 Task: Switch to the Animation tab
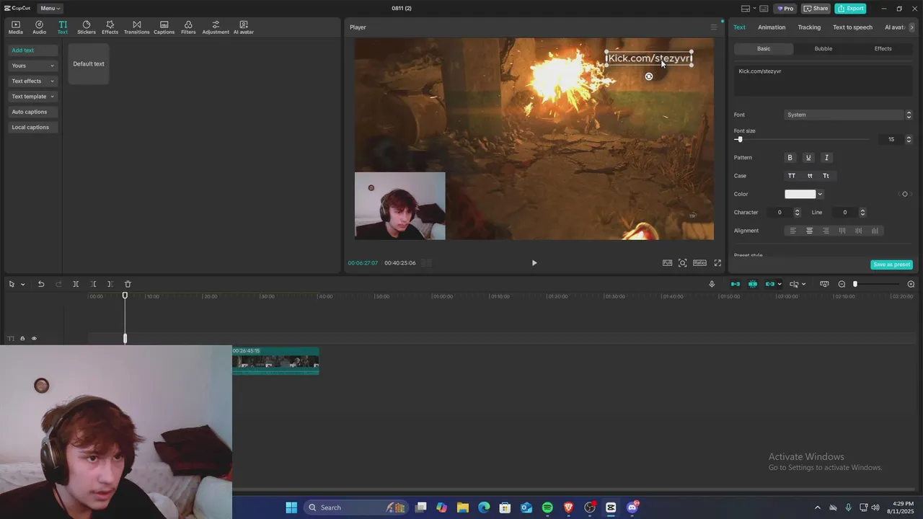pyautogui.click(x=772, y=27)
